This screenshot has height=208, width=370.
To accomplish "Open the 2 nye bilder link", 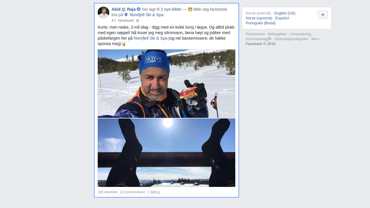I will [171, 9].
